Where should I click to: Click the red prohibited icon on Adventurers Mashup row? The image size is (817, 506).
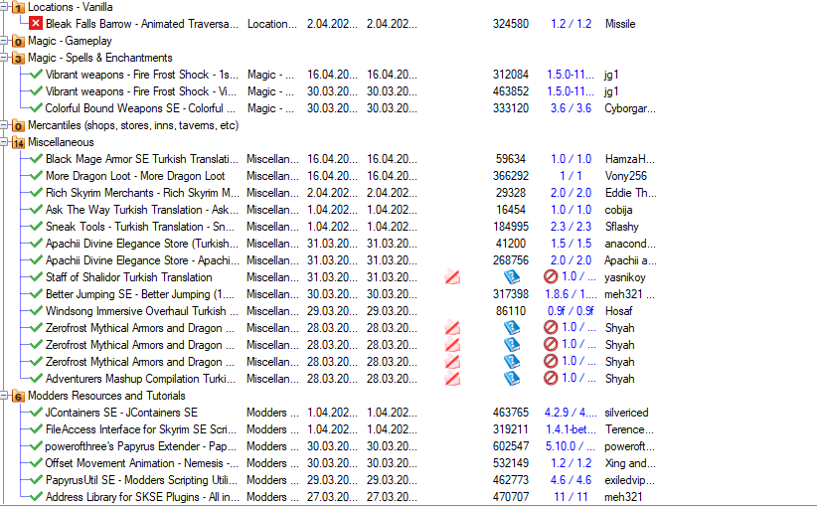pos(551,379)
